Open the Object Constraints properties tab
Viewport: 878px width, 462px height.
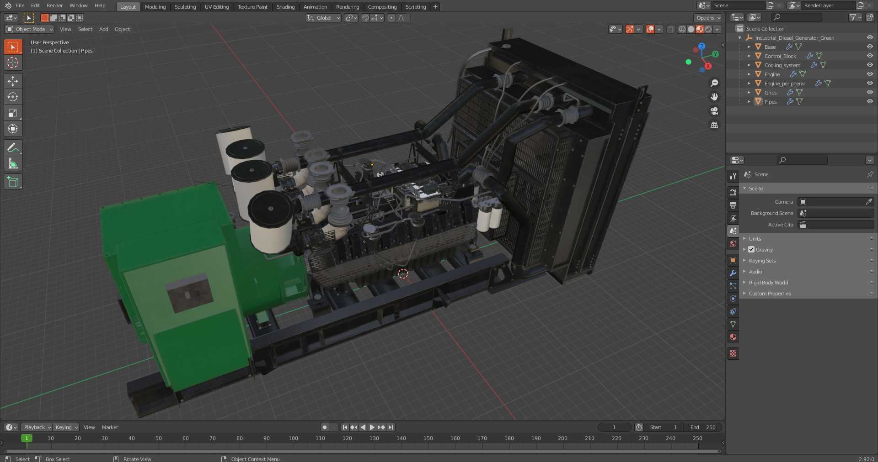(x=733, y=311)
